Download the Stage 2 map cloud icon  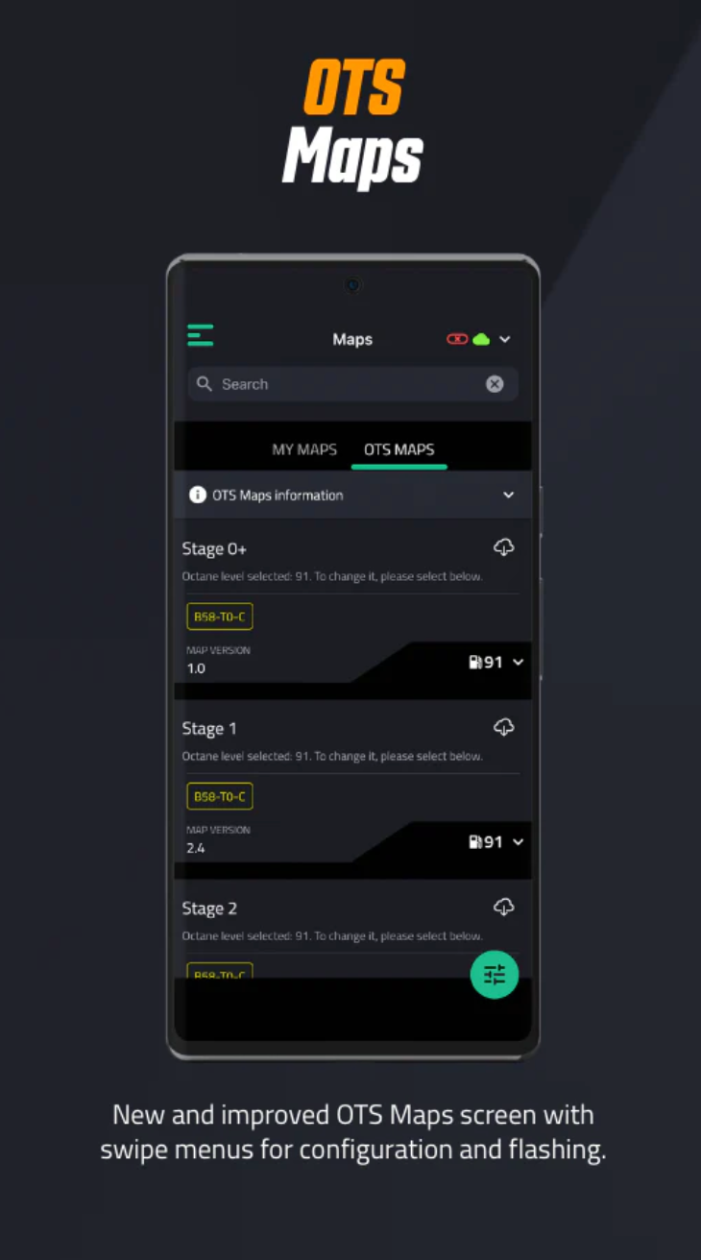pyautogui.click(x=504, y=907)
